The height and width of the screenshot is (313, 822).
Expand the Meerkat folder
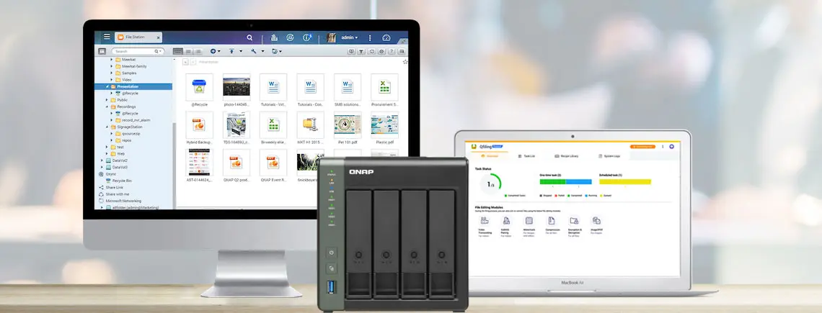coord(112,60)
